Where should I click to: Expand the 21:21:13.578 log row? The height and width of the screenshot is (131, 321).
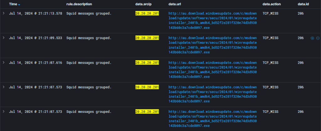(x=4, y=13)
